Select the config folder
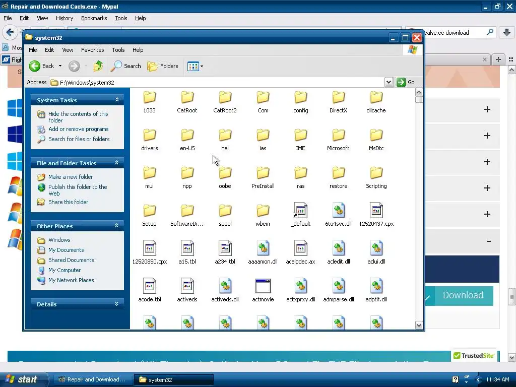This screenshot has width=516, height=387. pos(301,102)
